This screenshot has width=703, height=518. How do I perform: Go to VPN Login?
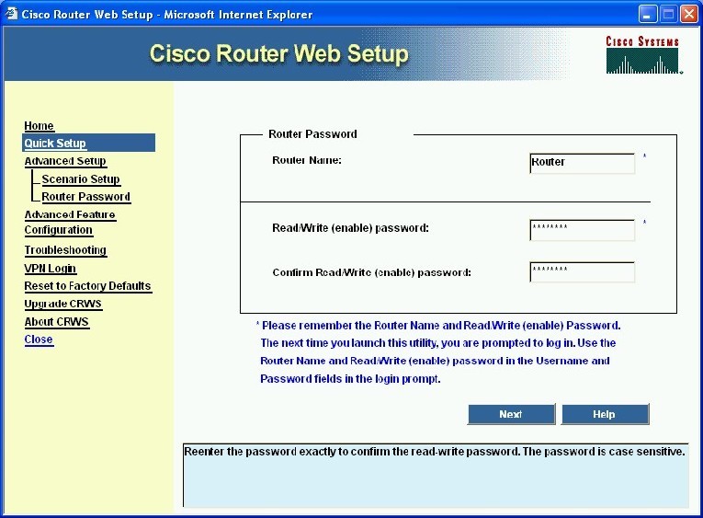point(50,269)
